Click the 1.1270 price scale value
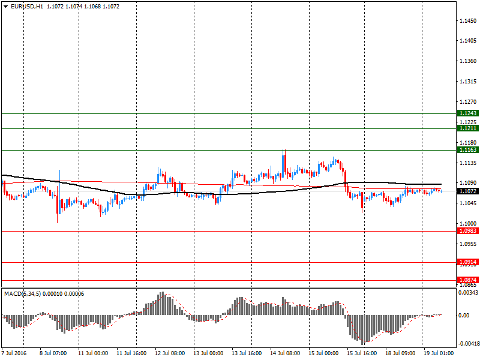Screen dimensions: 480x360 (468, 102)
